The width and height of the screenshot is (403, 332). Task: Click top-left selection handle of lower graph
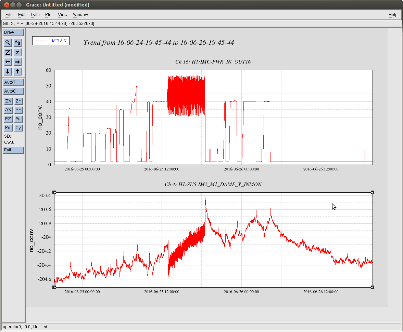[54, 192]
